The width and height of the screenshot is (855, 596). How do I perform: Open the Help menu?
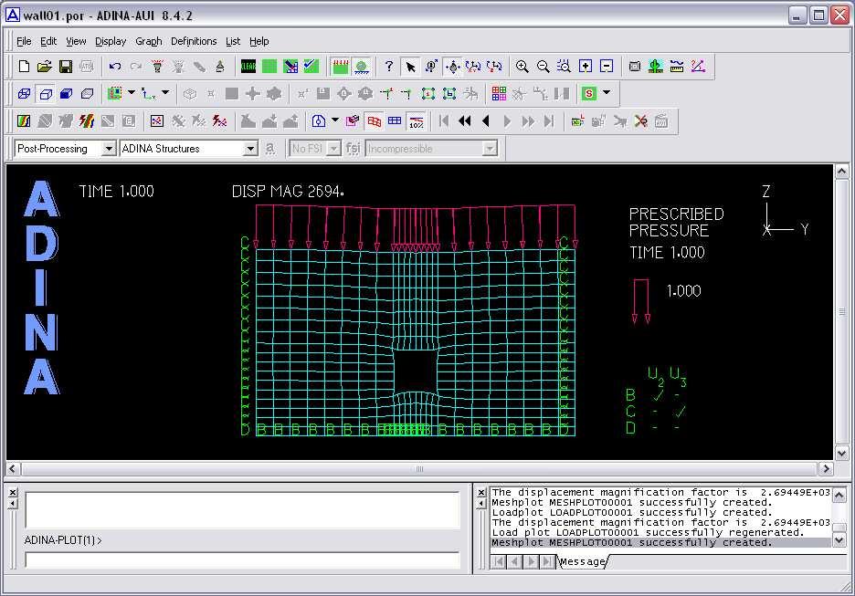click(259, 41)
